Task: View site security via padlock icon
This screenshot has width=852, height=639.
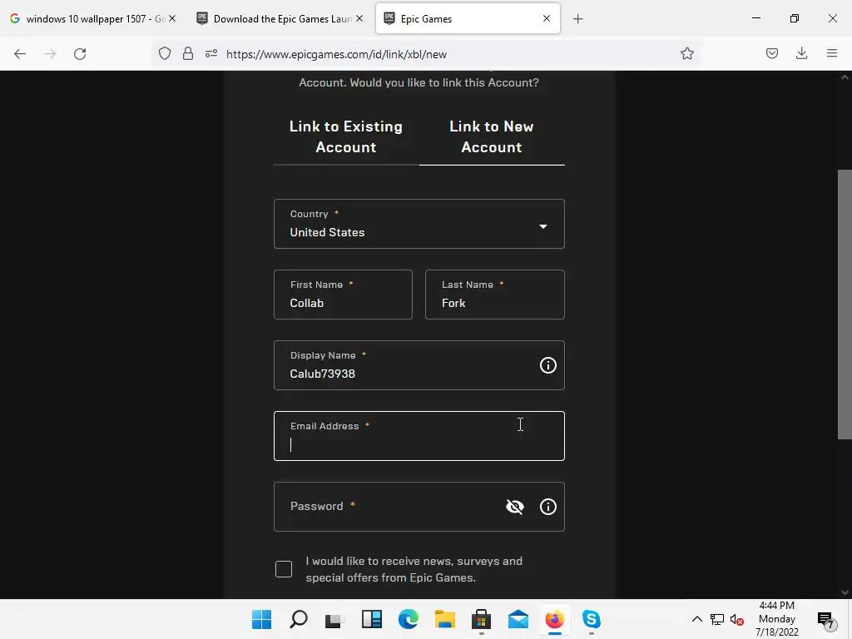Action: pyautogui.click(x=188, y=53)
